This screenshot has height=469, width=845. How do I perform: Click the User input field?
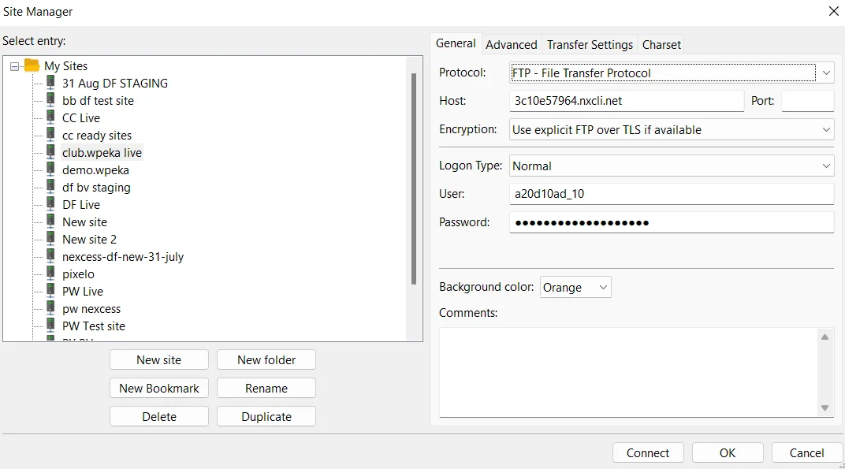click(x=672, y=194)
